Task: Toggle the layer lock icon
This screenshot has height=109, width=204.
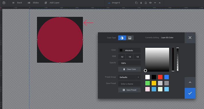Action: point(146,3)
